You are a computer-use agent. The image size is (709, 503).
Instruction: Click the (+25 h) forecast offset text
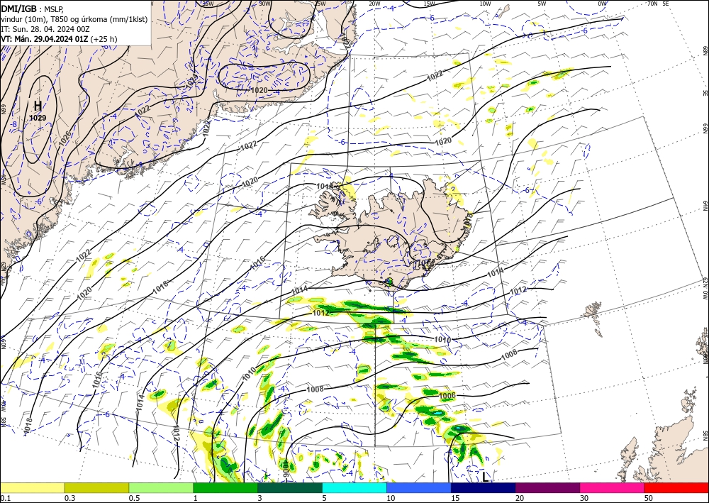[104, 39]
